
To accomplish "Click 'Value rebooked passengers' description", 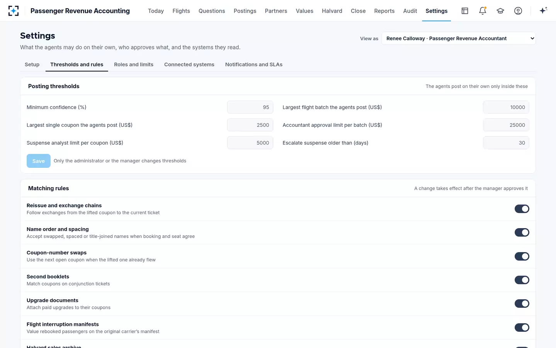I will (93, 331).
